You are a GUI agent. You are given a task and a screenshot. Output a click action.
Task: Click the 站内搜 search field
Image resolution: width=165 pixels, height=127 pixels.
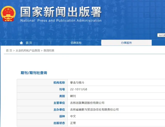161,35
